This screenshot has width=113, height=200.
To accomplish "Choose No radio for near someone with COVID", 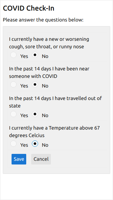I will tap(35, 84).
